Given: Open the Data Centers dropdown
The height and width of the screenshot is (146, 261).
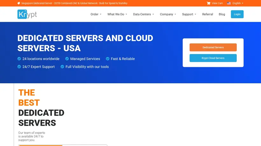Looking at the screenshot, I should 144,14.
